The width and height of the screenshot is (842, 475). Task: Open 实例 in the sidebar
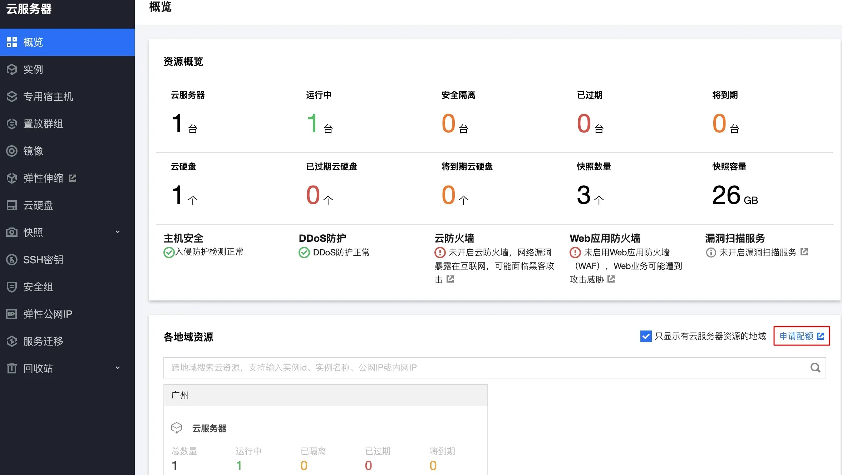tap(67, 69)
